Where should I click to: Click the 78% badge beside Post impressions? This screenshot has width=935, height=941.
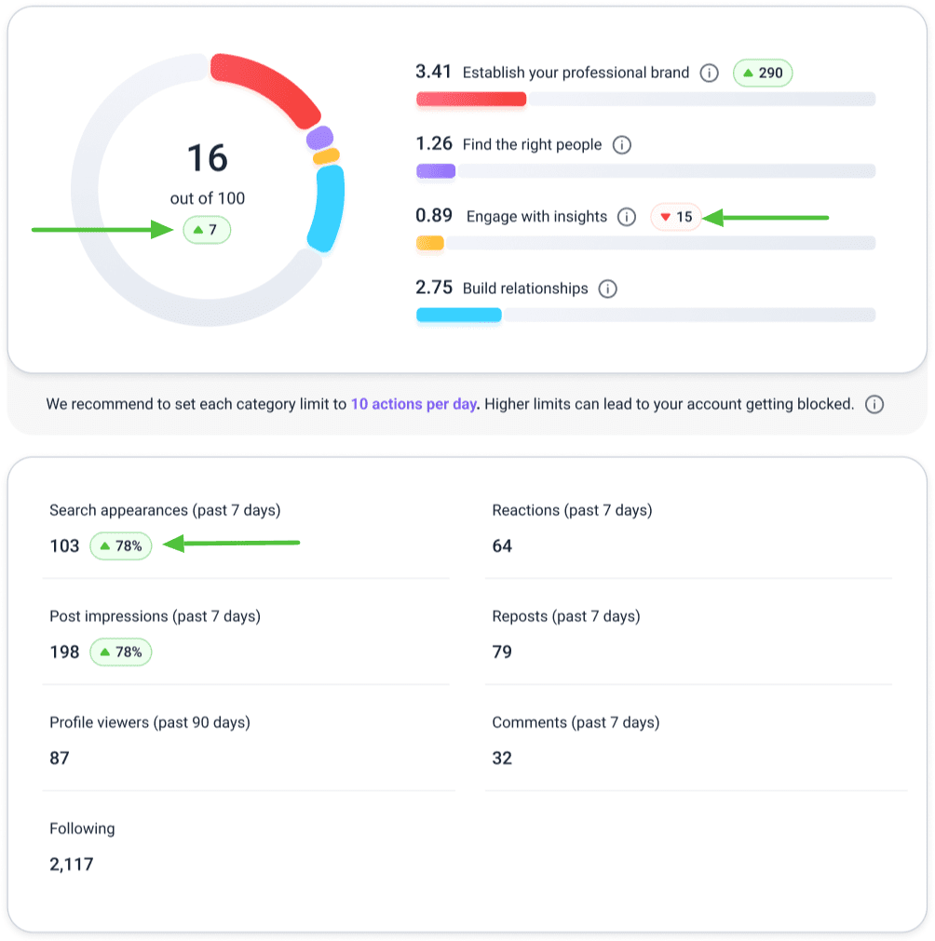click(120, 652)
